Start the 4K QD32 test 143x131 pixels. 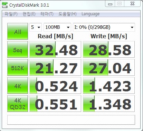pyautogui.click(x=18, y=104)
